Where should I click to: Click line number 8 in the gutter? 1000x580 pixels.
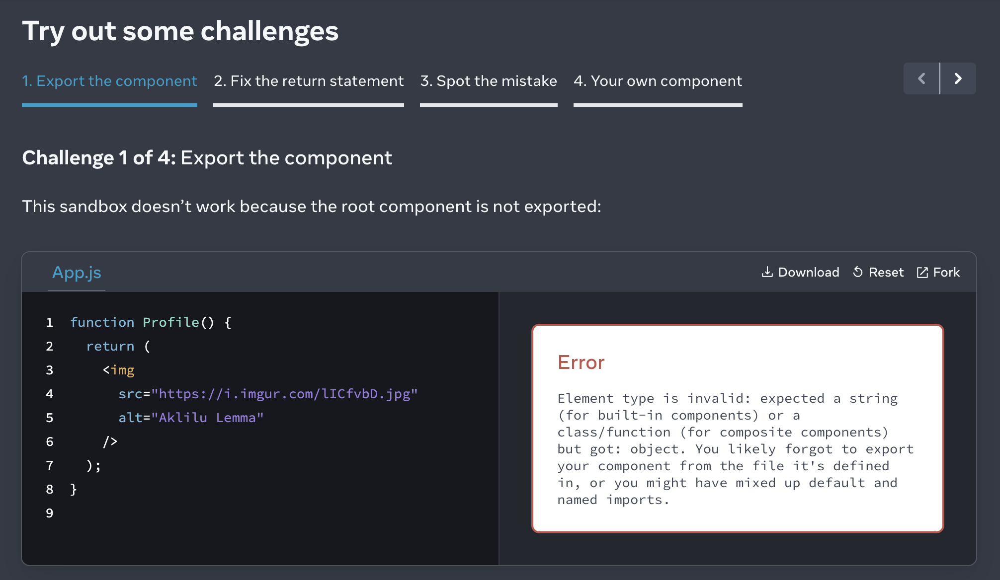[50, 489]
